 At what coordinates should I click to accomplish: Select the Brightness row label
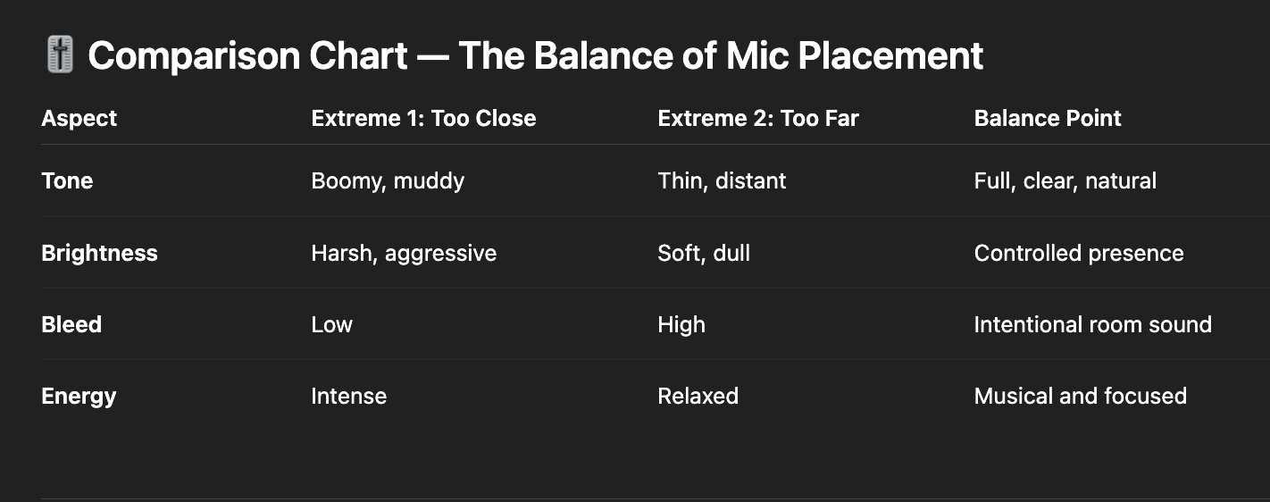pyautogui.click(x=99, y=253)
